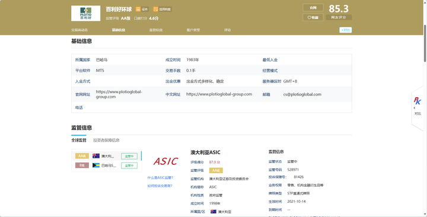Visit broker site via 官网 button
The width and height of the screenshot is (427, 217).
coord(313,8)
